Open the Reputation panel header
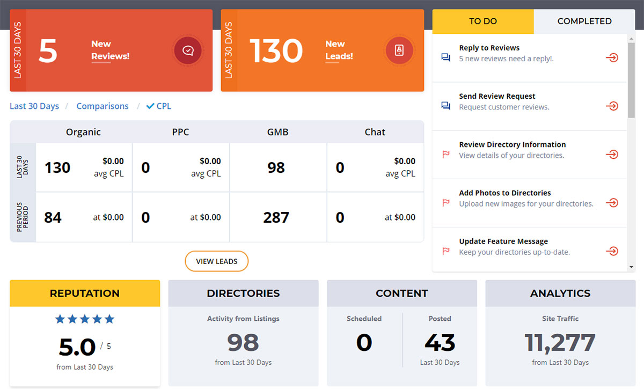This screenshot has height=389, width=644. coord(85,293)
